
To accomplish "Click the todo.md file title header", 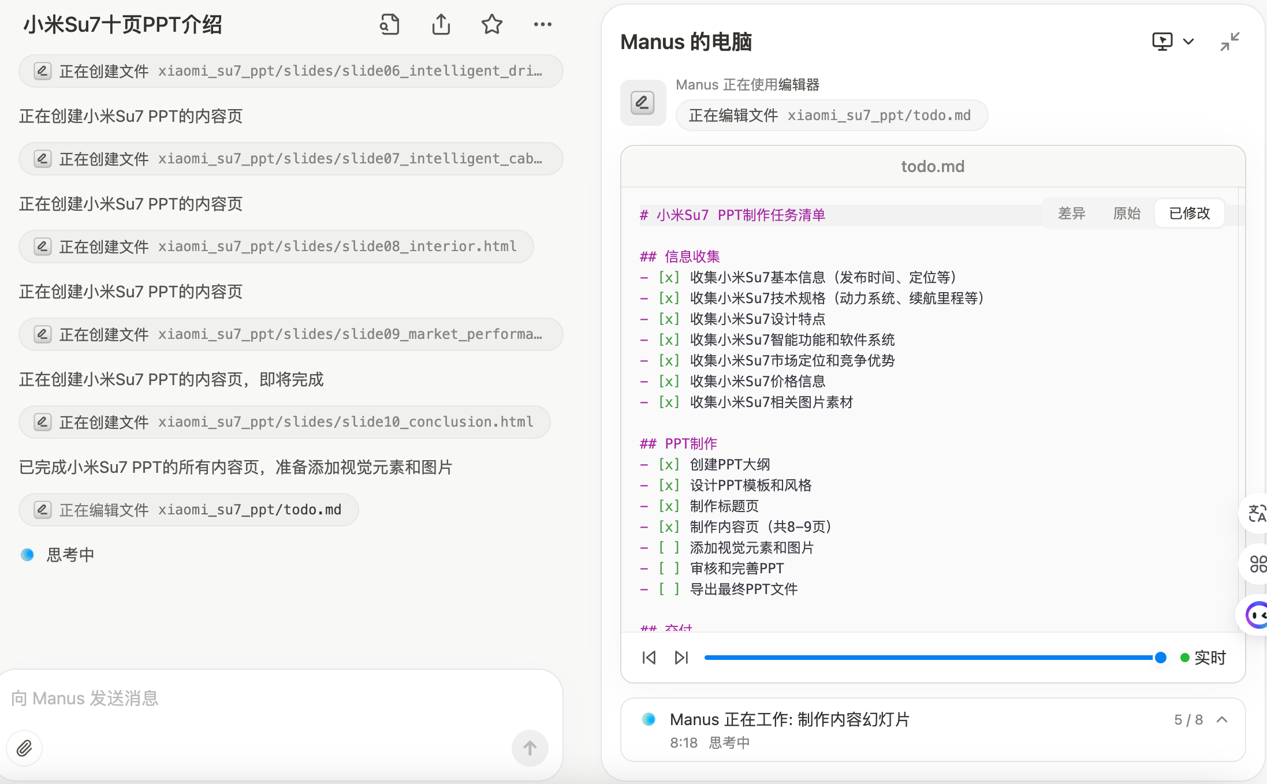I will [x=933, y=166].
